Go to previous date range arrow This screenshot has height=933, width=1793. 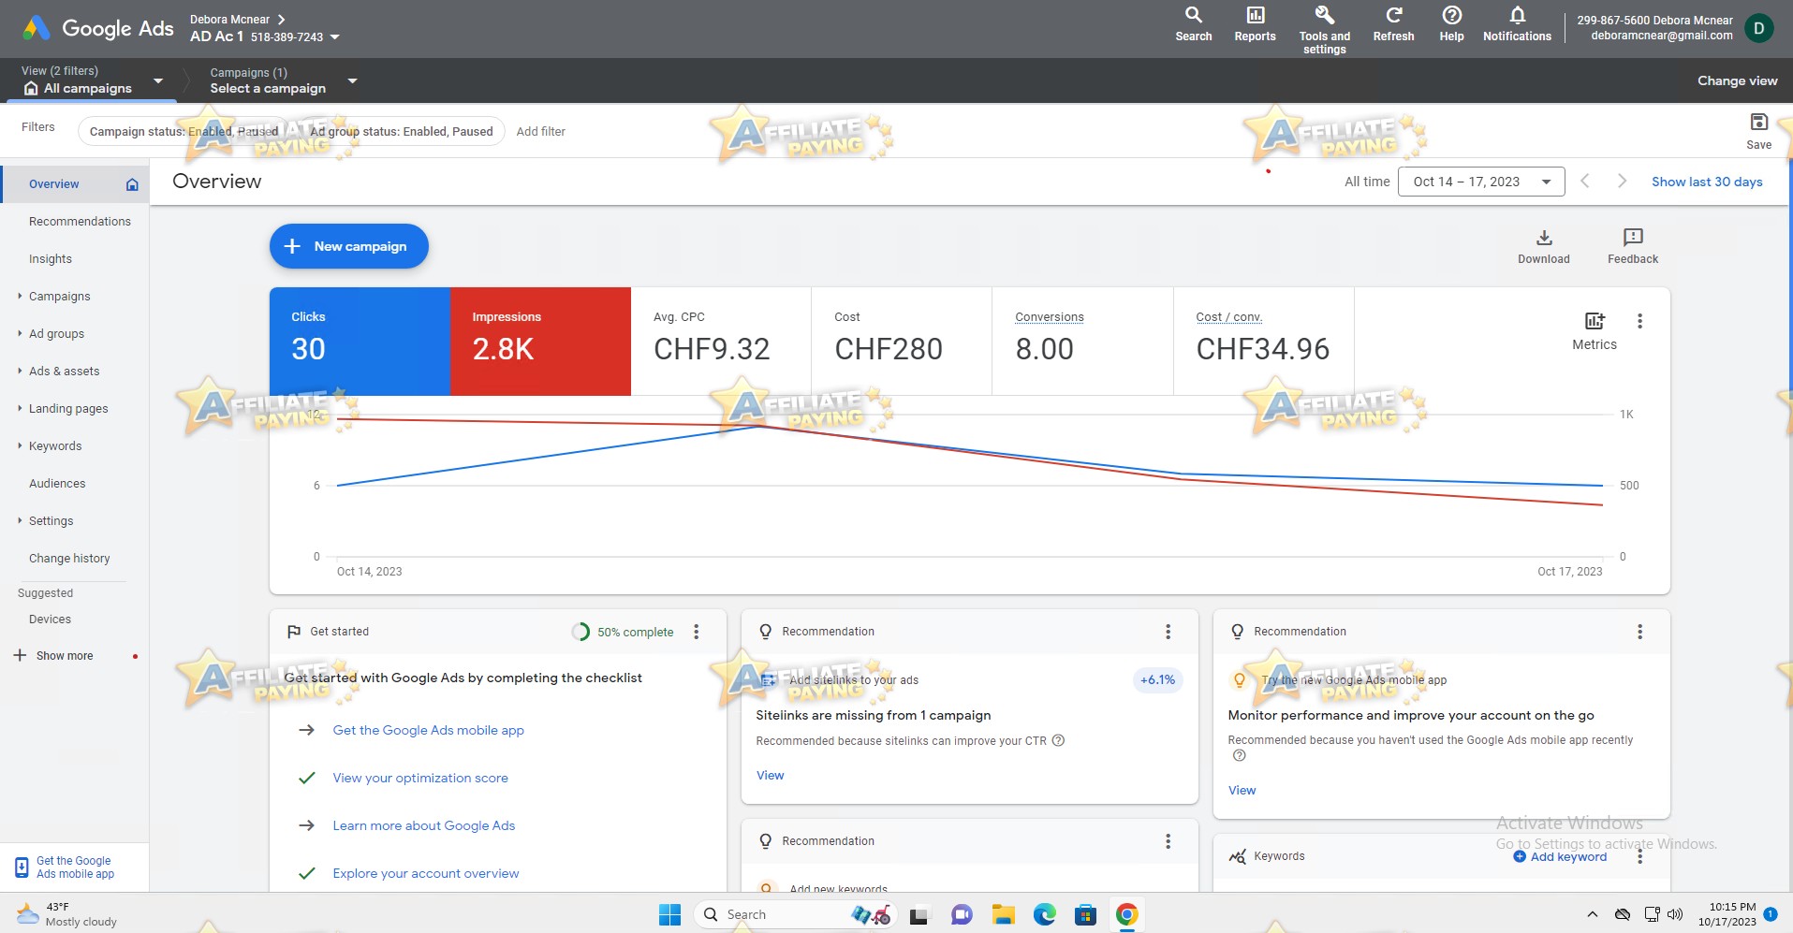point(1585,182)
